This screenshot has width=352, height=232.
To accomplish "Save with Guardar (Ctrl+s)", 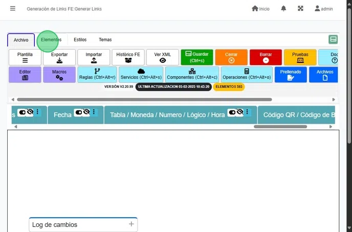I will [x=197, y=57].
